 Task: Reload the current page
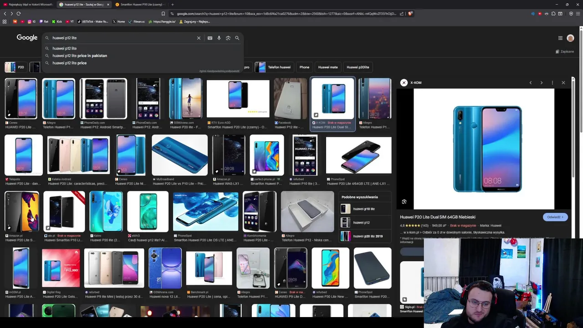[x=19, y=14]
